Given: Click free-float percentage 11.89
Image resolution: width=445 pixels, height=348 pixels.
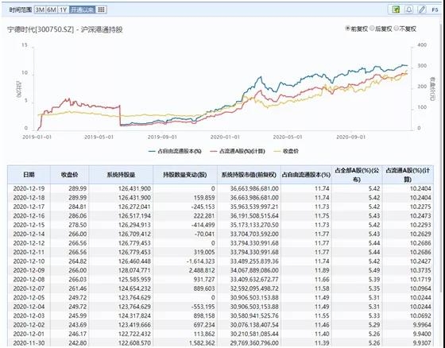Looking at the screenshot, I should [x=322, y=270].
